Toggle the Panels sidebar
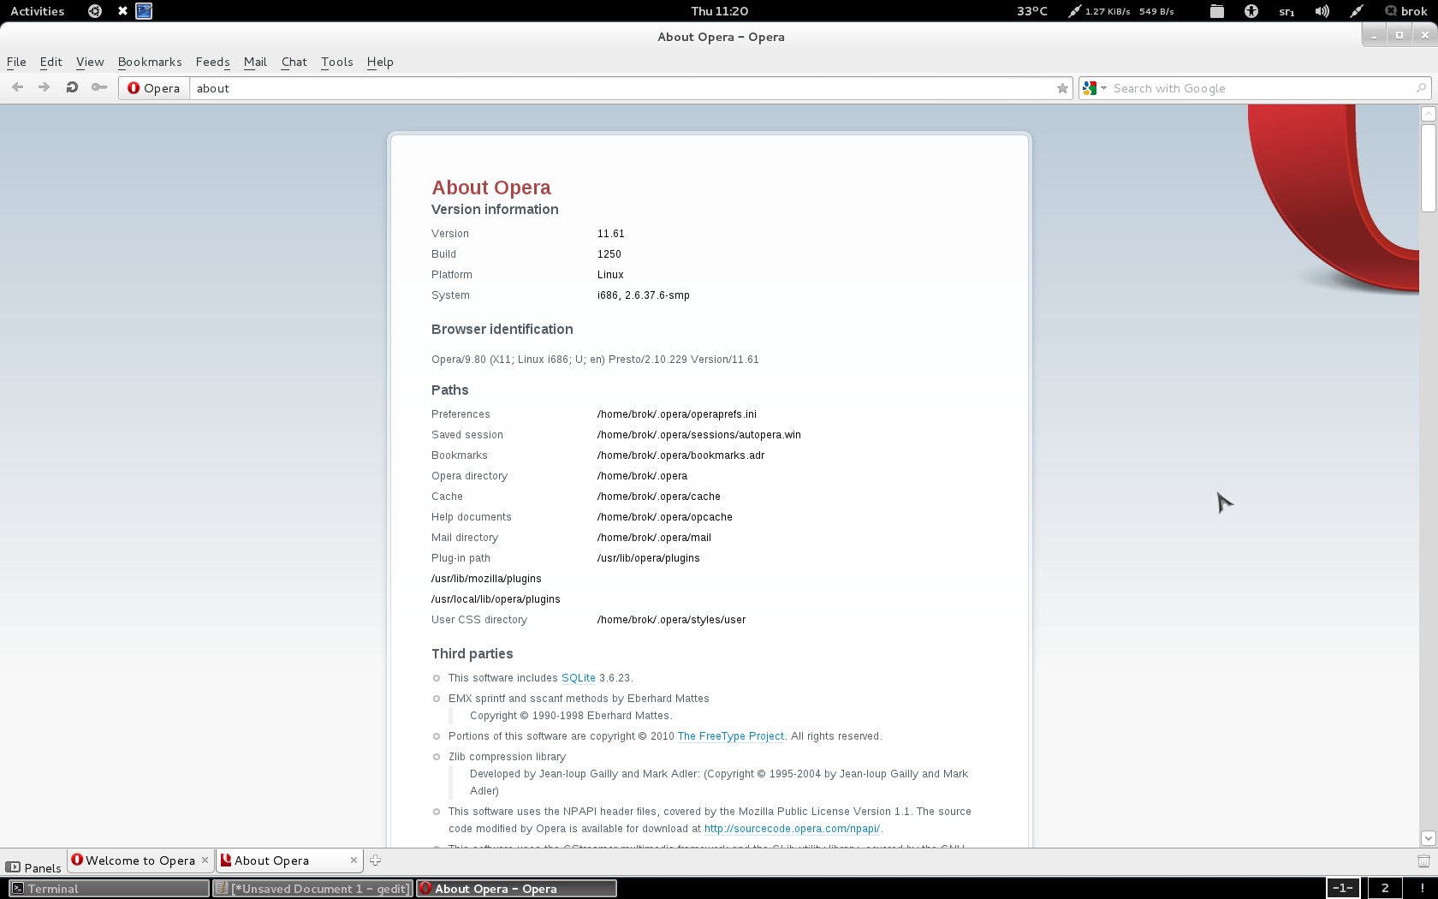The width and height of the screenshot is (1438, 899). coord(33,867)
